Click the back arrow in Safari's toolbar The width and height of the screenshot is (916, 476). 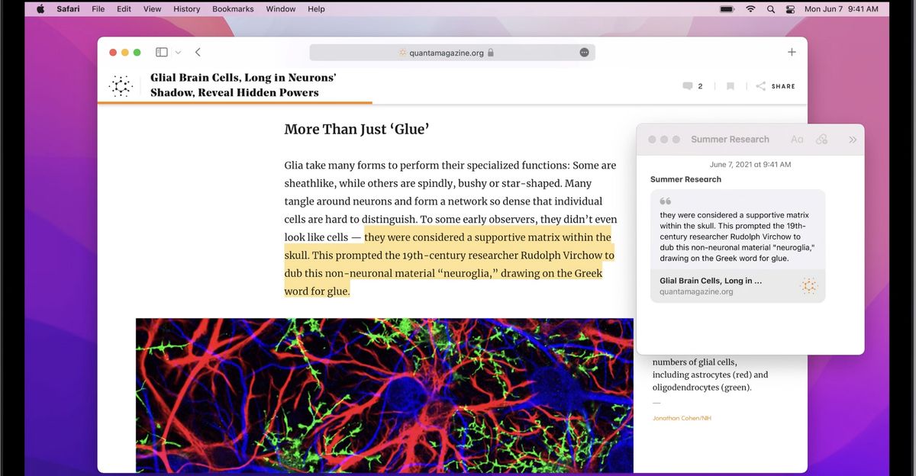(198, 52)
